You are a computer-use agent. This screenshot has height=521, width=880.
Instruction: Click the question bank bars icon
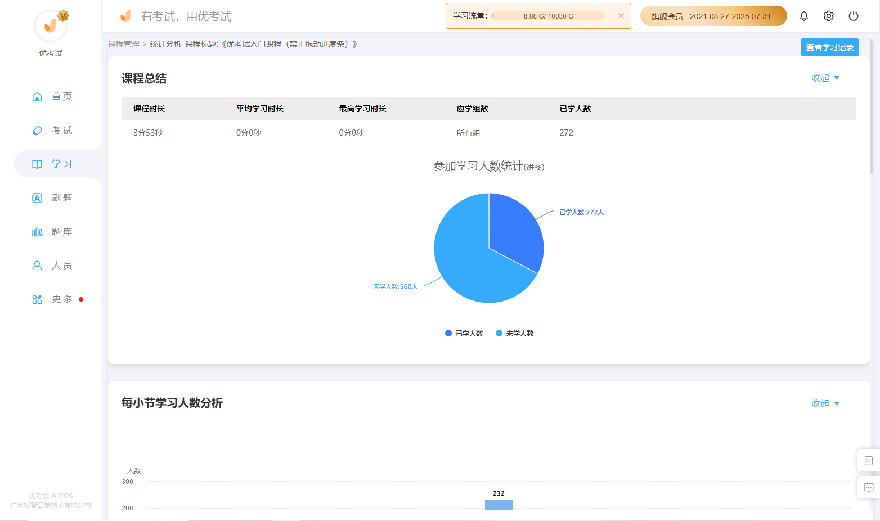point(37,232)
